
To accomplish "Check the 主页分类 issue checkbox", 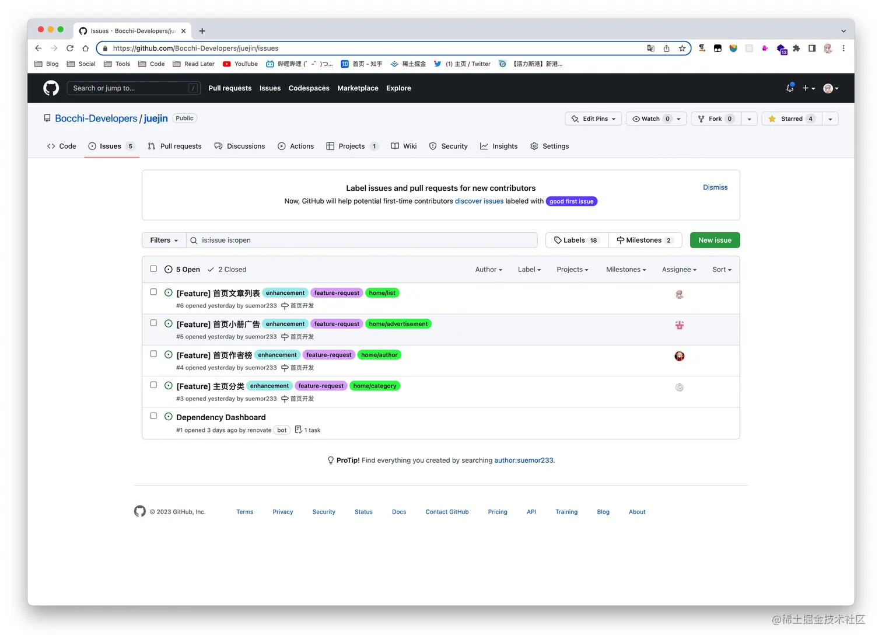I will pos(153,385).
